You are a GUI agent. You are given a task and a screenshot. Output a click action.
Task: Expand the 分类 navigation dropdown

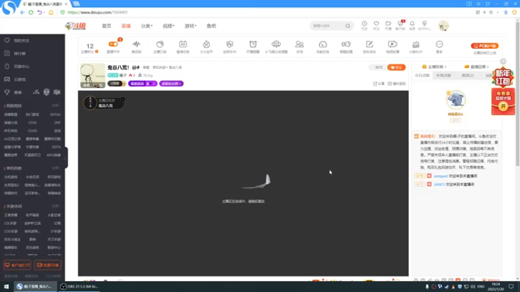[147, 26]
